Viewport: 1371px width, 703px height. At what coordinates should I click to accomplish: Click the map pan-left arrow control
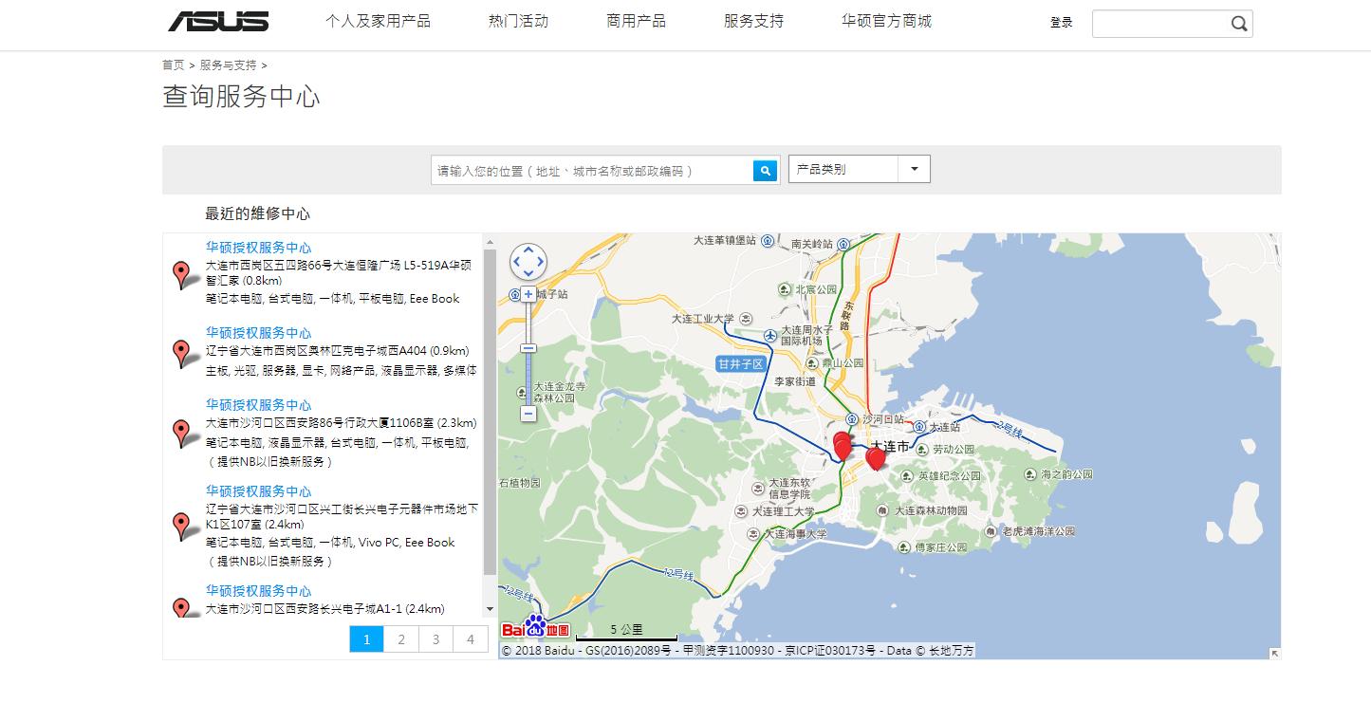516,262
